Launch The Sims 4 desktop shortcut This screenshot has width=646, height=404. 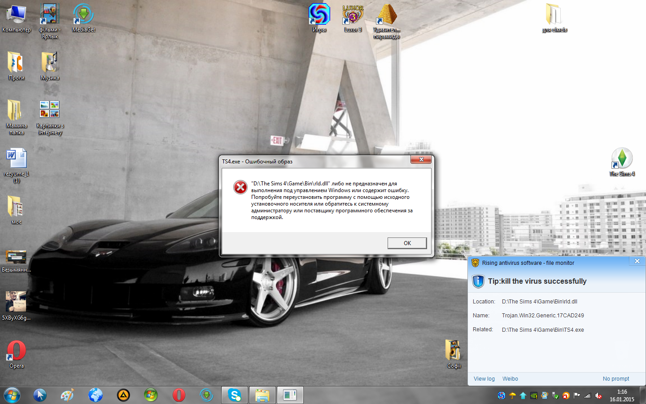622,162
